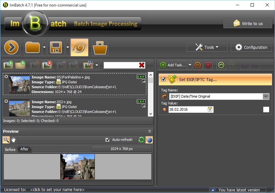The width and height of the screenshot is (275, 193).
Task: Click EXIF badge on 052+.jpg
Action: coord(141,102)
